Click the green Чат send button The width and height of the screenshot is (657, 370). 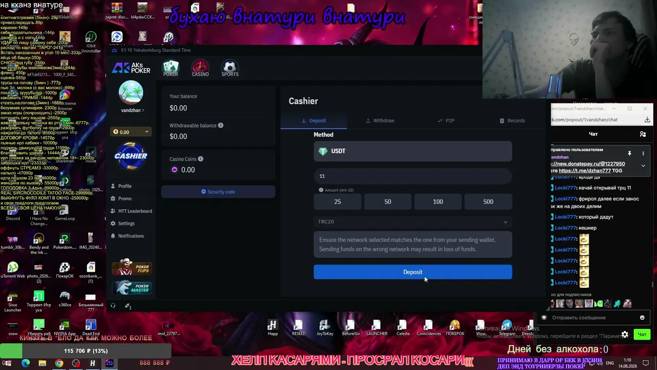642,335
